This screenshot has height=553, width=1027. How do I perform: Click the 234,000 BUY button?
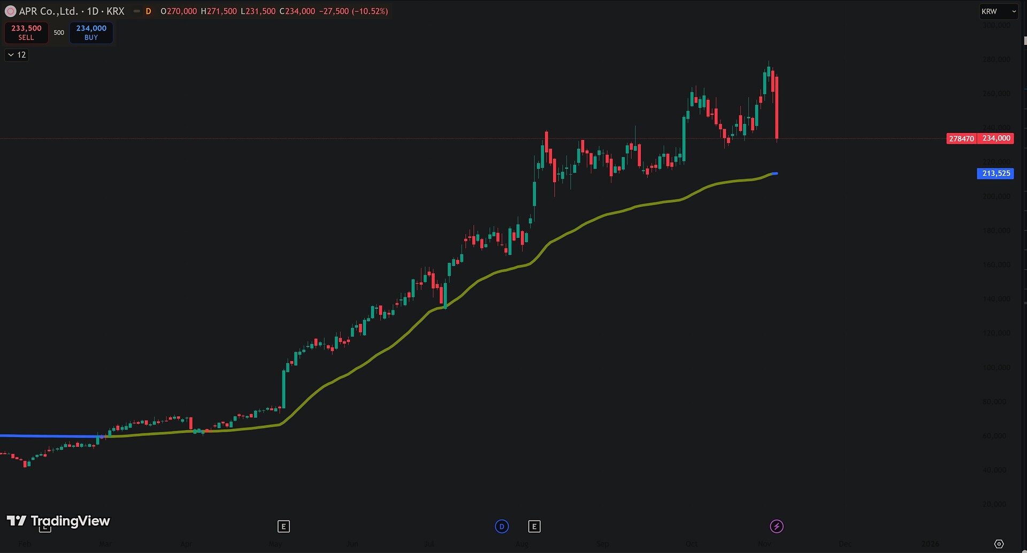pyautogui.click(x=91, y=33)
